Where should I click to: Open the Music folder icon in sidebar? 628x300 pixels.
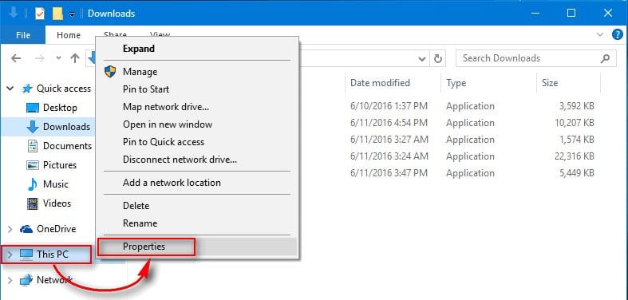pyautogui.click(x=32, y=184)
